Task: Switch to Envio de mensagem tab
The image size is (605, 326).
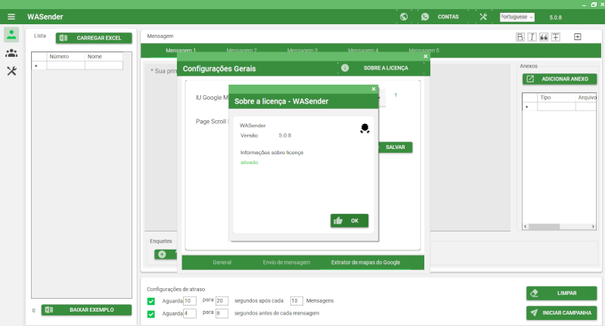Action: tap(286, 262)
